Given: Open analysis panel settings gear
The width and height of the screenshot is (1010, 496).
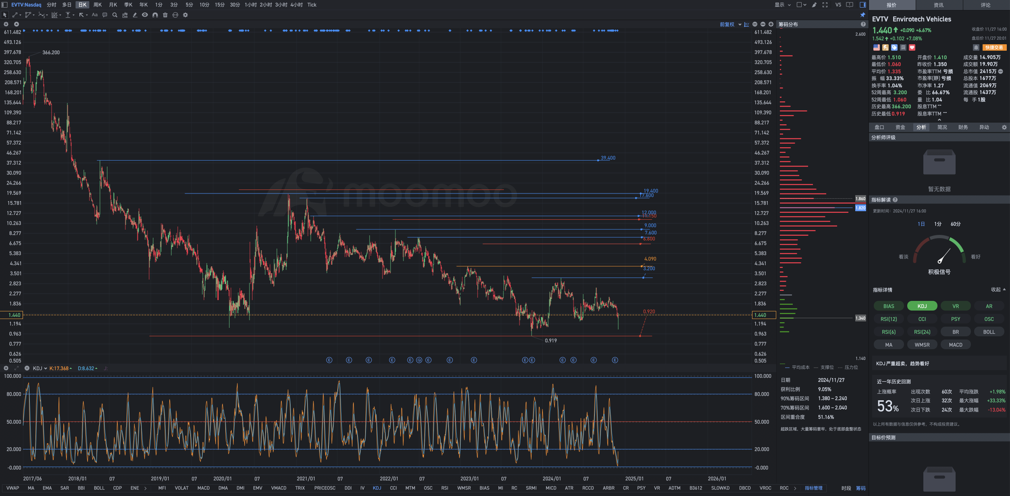Looking at the screenshot, I should click(1004, 127).
